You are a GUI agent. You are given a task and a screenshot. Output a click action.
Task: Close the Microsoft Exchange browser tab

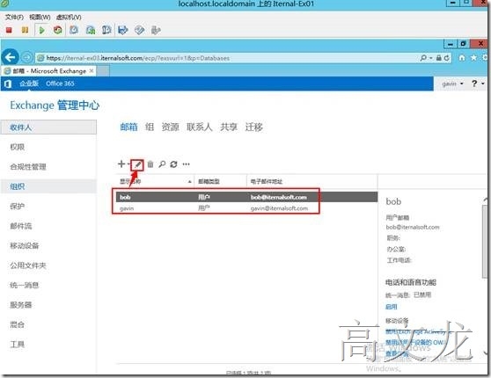click(x=92, y=71)
